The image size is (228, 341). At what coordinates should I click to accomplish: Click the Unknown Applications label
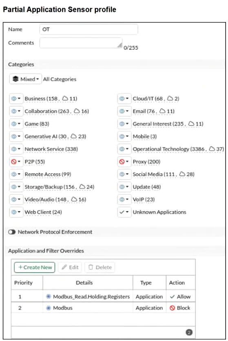tap(159, 212)
